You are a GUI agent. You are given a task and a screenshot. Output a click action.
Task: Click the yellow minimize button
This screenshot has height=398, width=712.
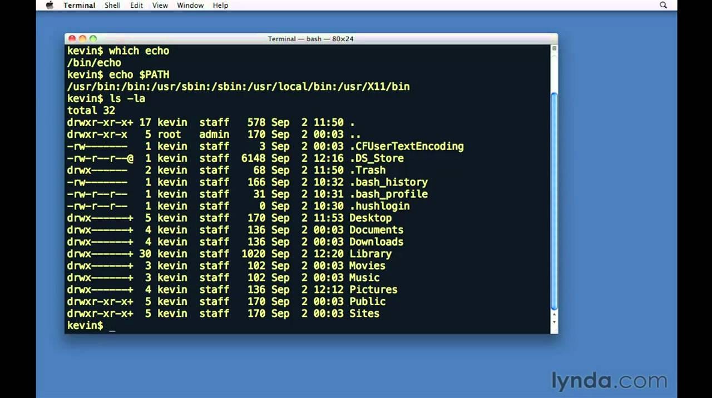[82, 38]
